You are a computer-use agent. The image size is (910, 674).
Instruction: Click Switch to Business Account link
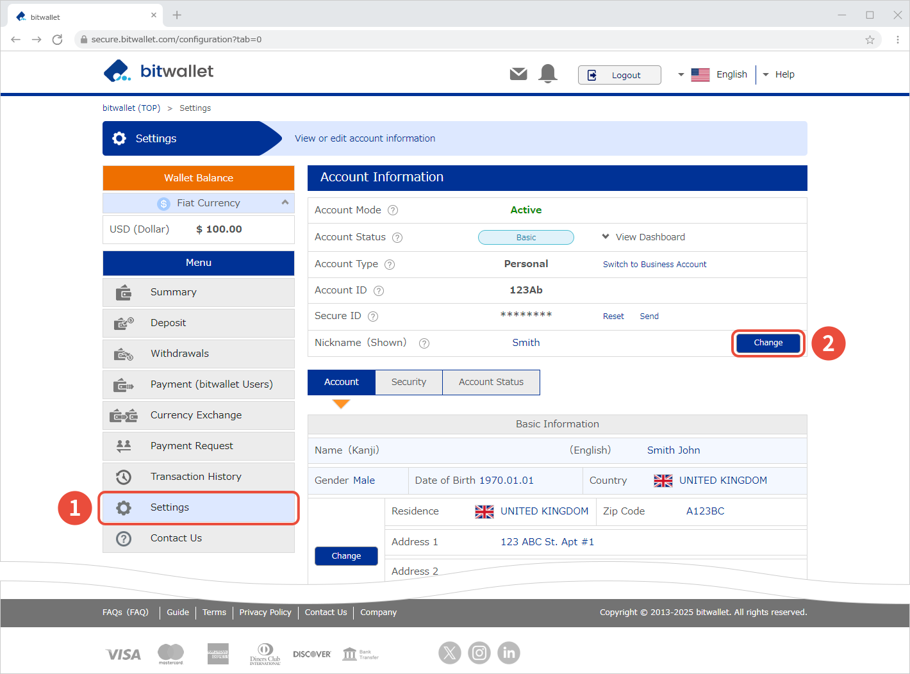point(654,265)
